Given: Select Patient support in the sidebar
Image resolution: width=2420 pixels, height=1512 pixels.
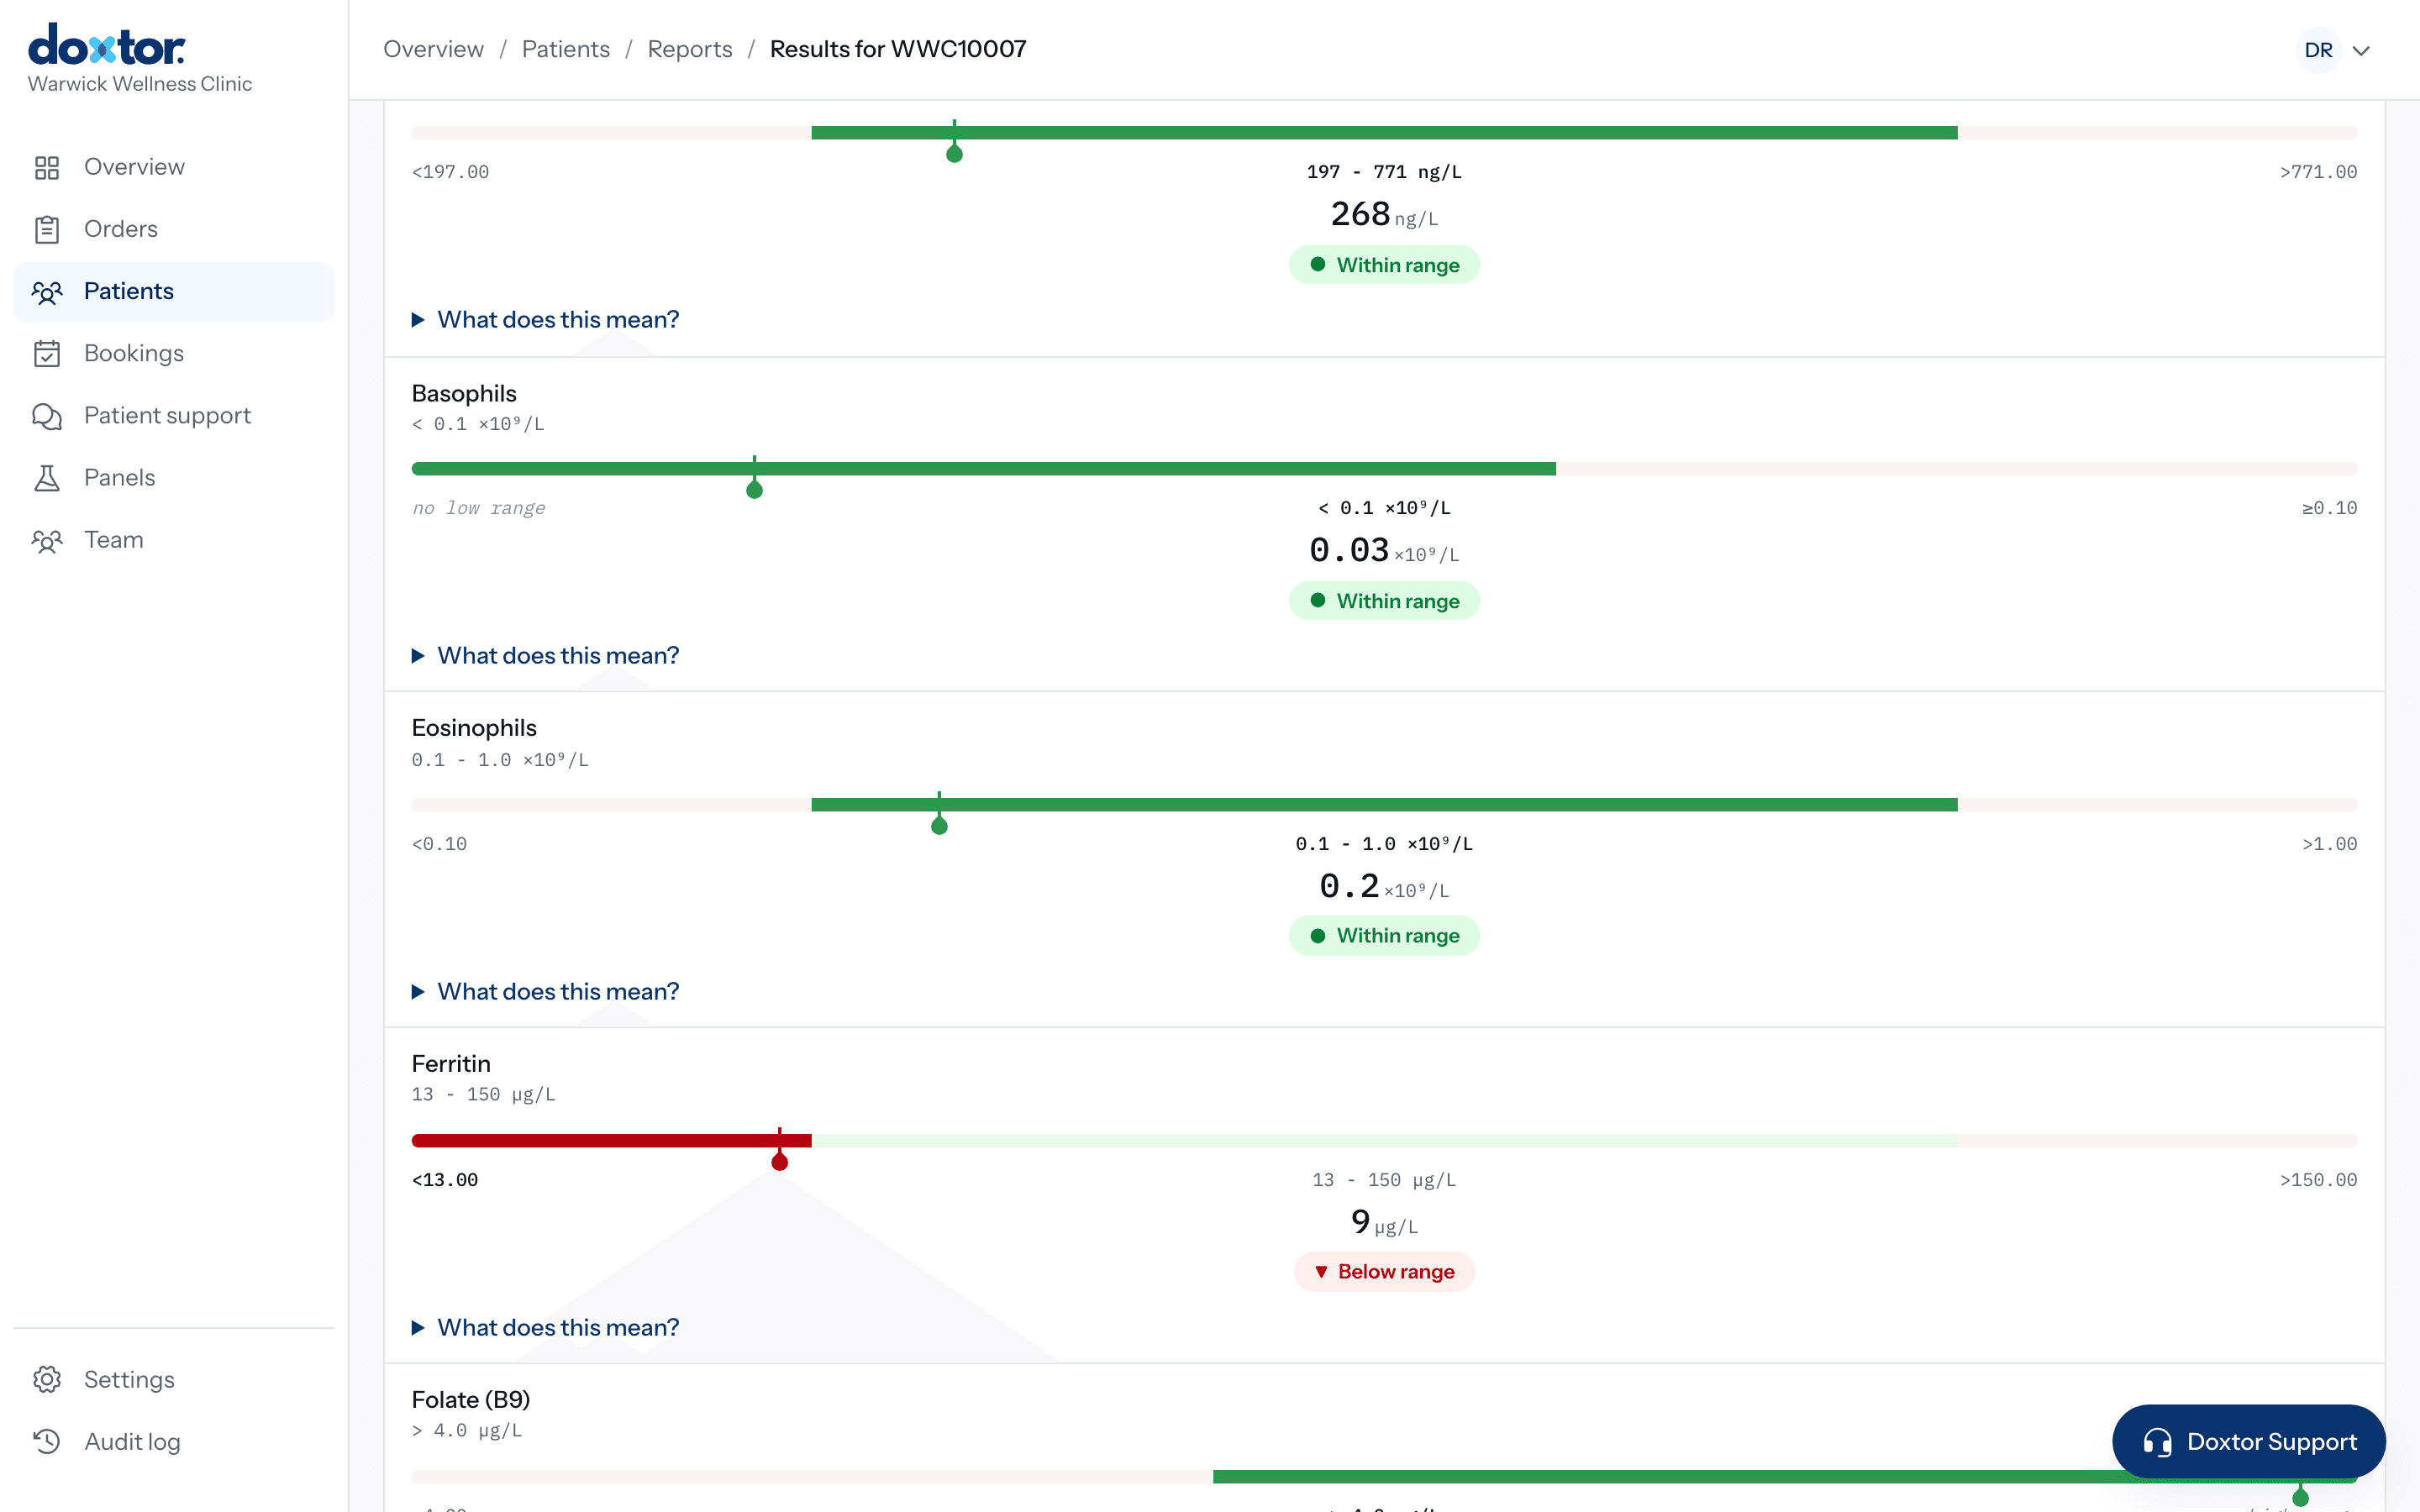Looking at the screenshot, I should 174,415.
